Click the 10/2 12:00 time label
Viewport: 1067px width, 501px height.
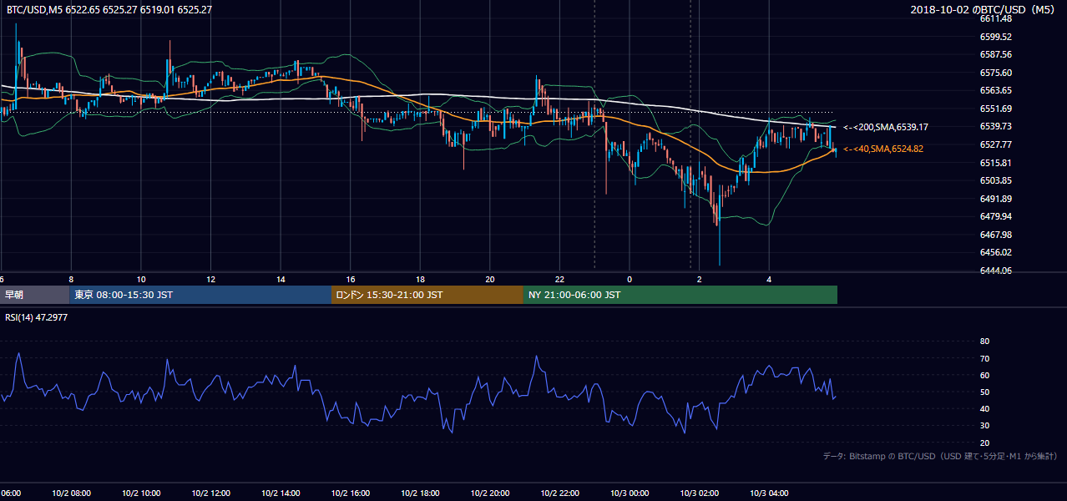point(210,493)
